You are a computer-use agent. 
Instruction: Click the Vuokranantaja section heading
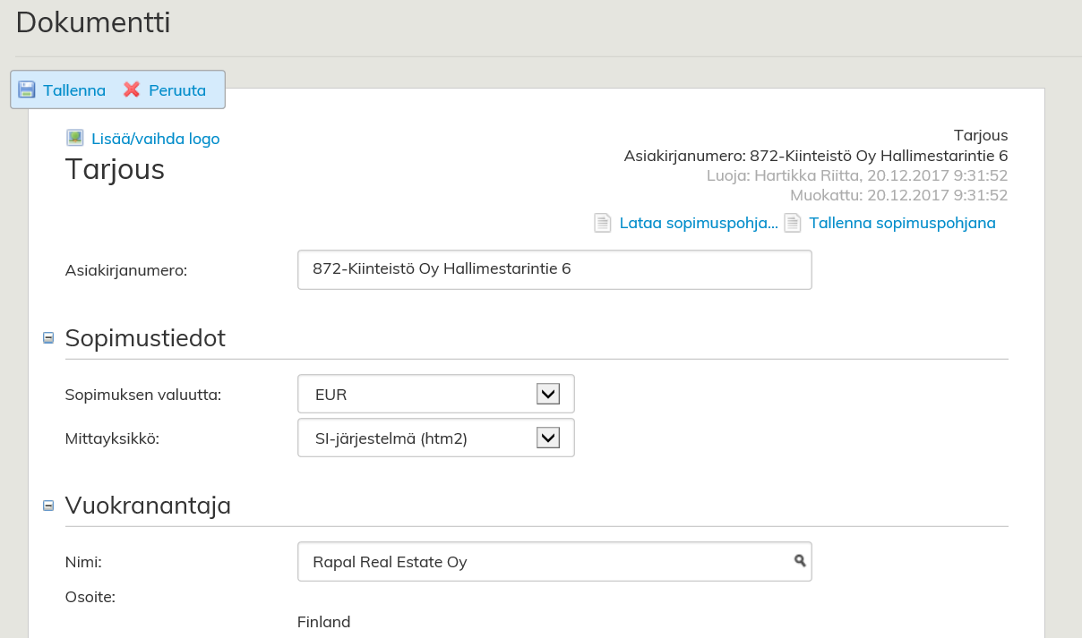[x=148, y=506]
